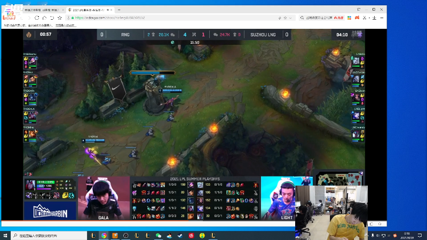The image size is (427, 240).
Task: Open a new tab with plus button
Action: (119, 10)
